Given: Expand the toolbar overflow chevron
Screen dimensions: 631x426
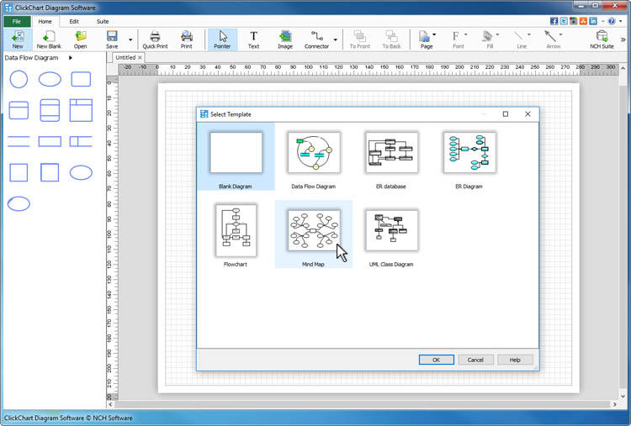Looking at the screenshot, I should (x=623, y=39).
